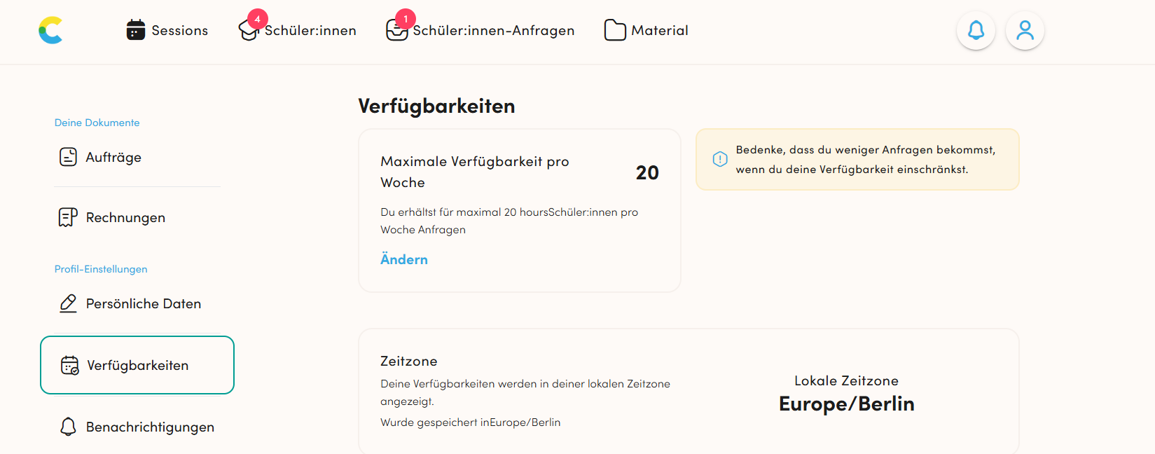Open the notifications bell in header
The height and width of the screenshot is (454, 1155).
point(976,30)
